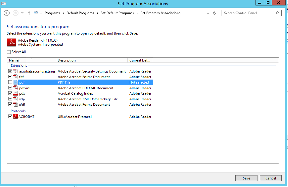The width and height of the screenshot is (288, 187).
Task: Uncheck the .fdf extension checkbox
Action: pyautogui.click(x=10, y=76)
